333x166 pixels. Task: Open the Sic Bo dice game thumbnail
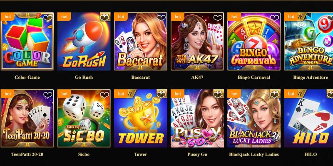(84, 118)
